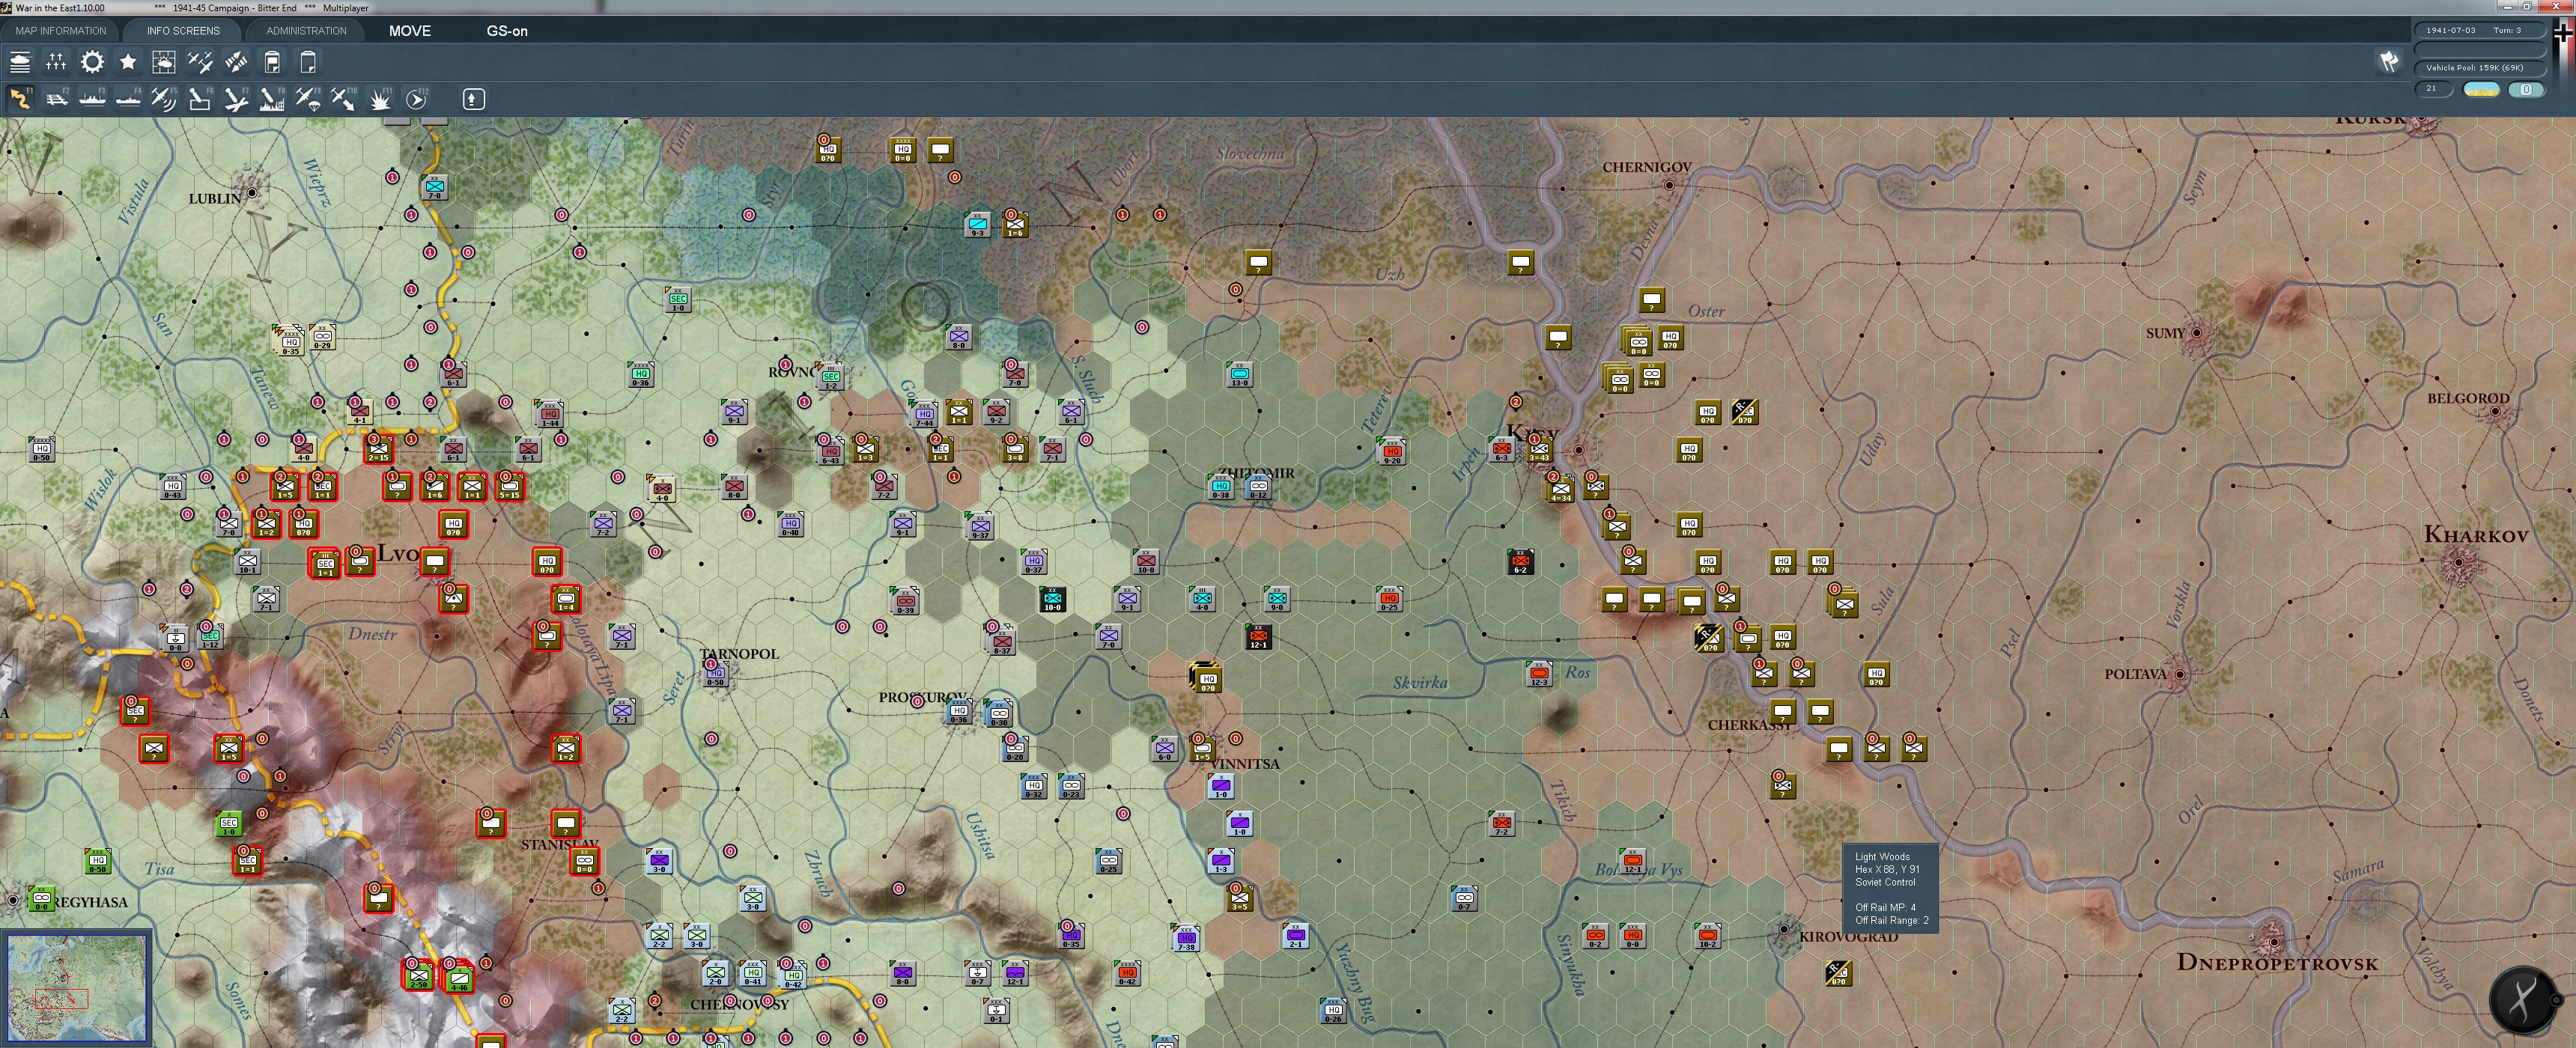
Task: Toggle the F11 combat explosion mode
Action: click(x=380, y=99)
